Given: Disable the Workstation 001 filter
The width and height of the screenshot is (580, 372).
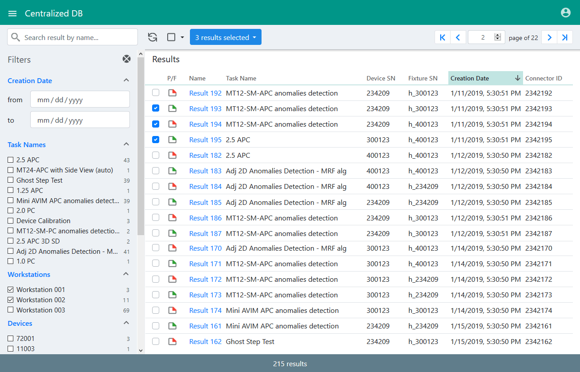Looking at the screenshot, I should [11, 290].
